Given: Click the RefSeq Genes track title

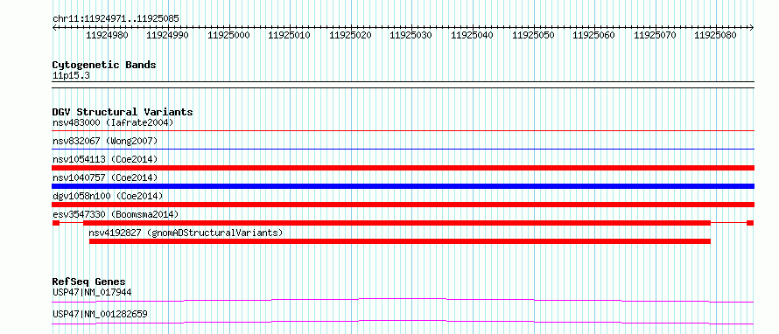Looking at the screenshot, I should (89, 282).
